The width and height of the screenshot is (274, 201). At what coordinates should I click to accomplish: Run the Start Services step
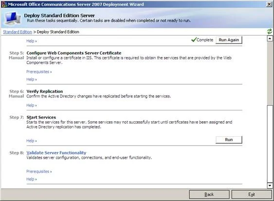click(x=229, y=140)
